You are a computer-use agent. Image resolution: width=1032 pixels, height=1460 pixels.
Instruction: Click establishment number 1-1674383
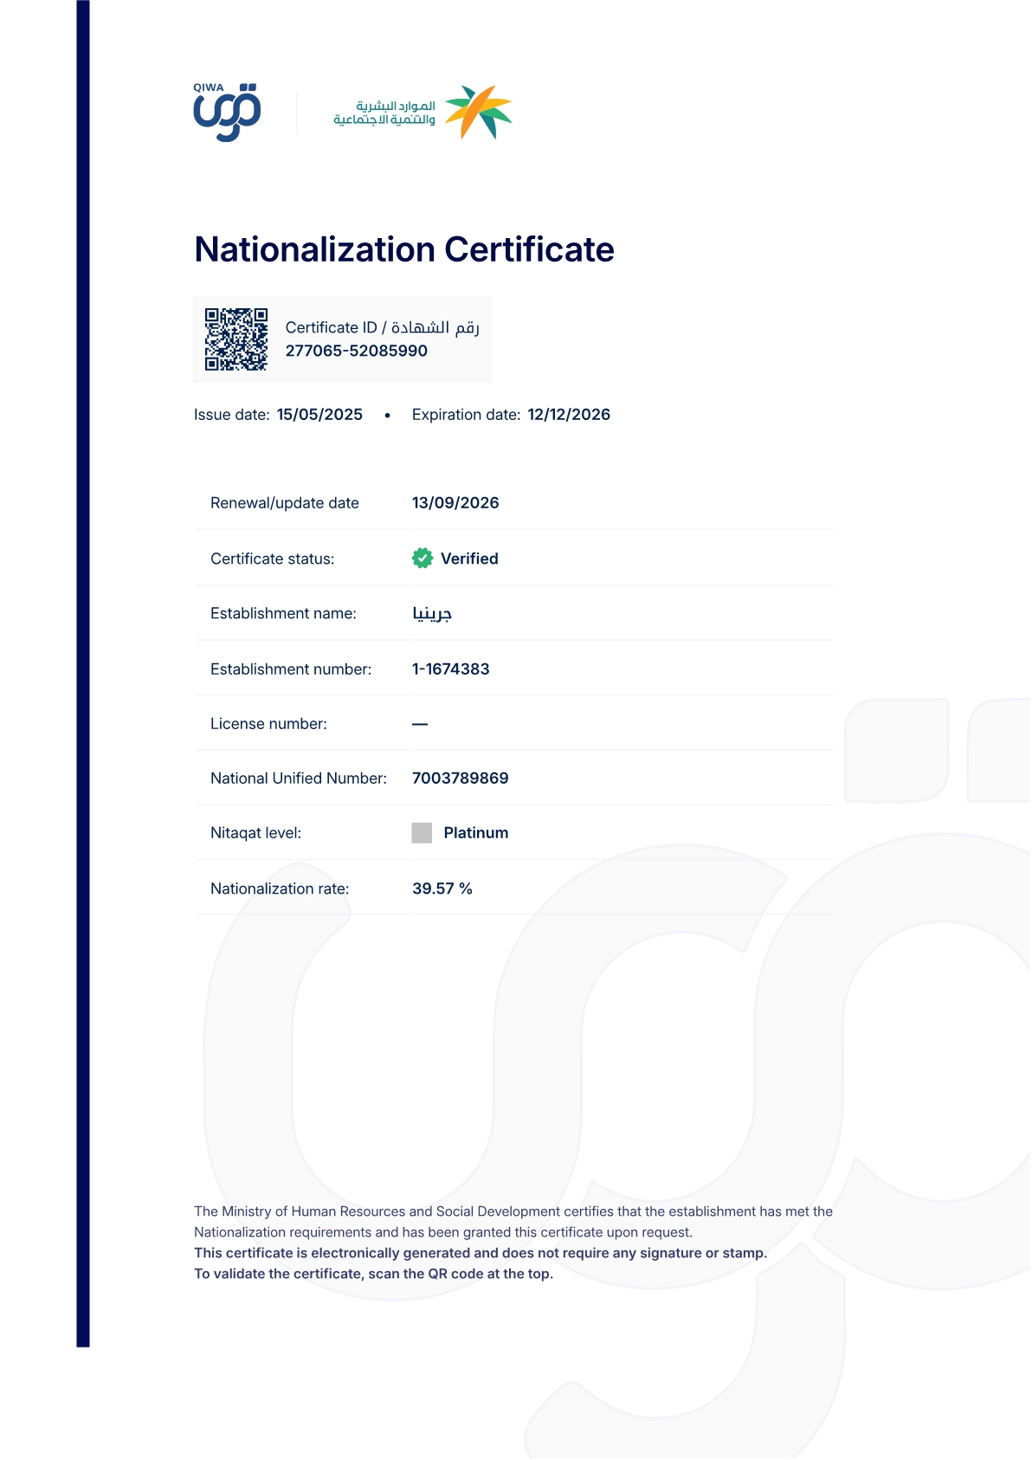click(x=451, y=669)
